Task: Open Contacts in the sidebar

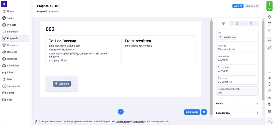Action: point(15,52)
